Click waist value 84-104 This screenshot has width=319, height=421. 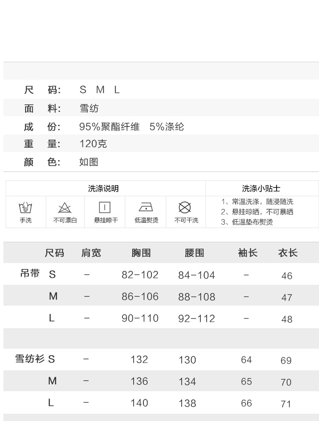[197, 275]
